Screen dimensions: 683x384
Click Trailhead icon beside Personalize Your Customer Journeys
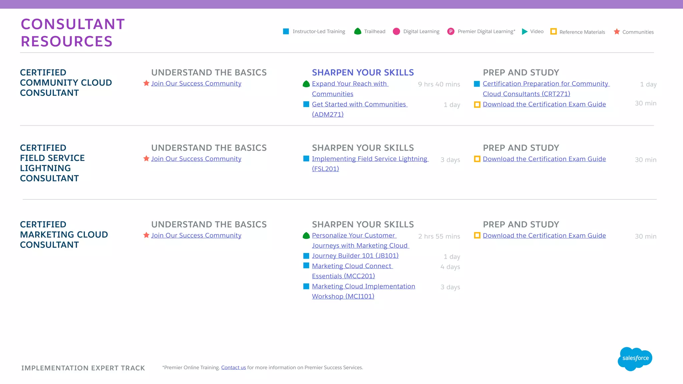[306, 236]
